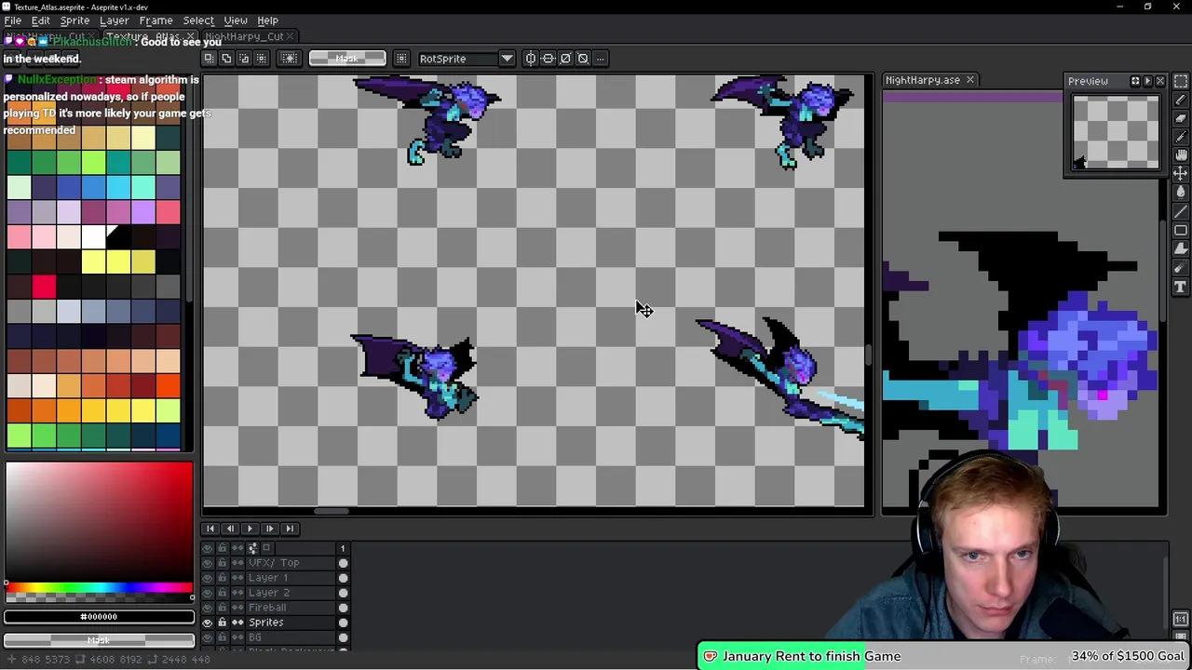This screenshot has height=670, width=1192.
Task: Select the Line tool
Action: click(x=1181, y=211)
